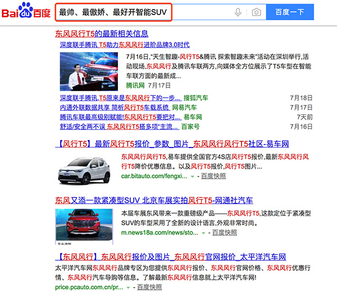Open the m.news18a.com/news/sto... URL

[160, 233]
